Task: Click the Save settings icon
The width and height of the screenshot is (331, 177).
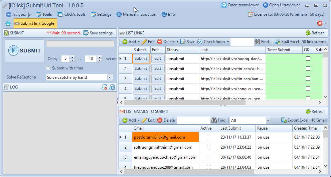Action: click(86, 33)
